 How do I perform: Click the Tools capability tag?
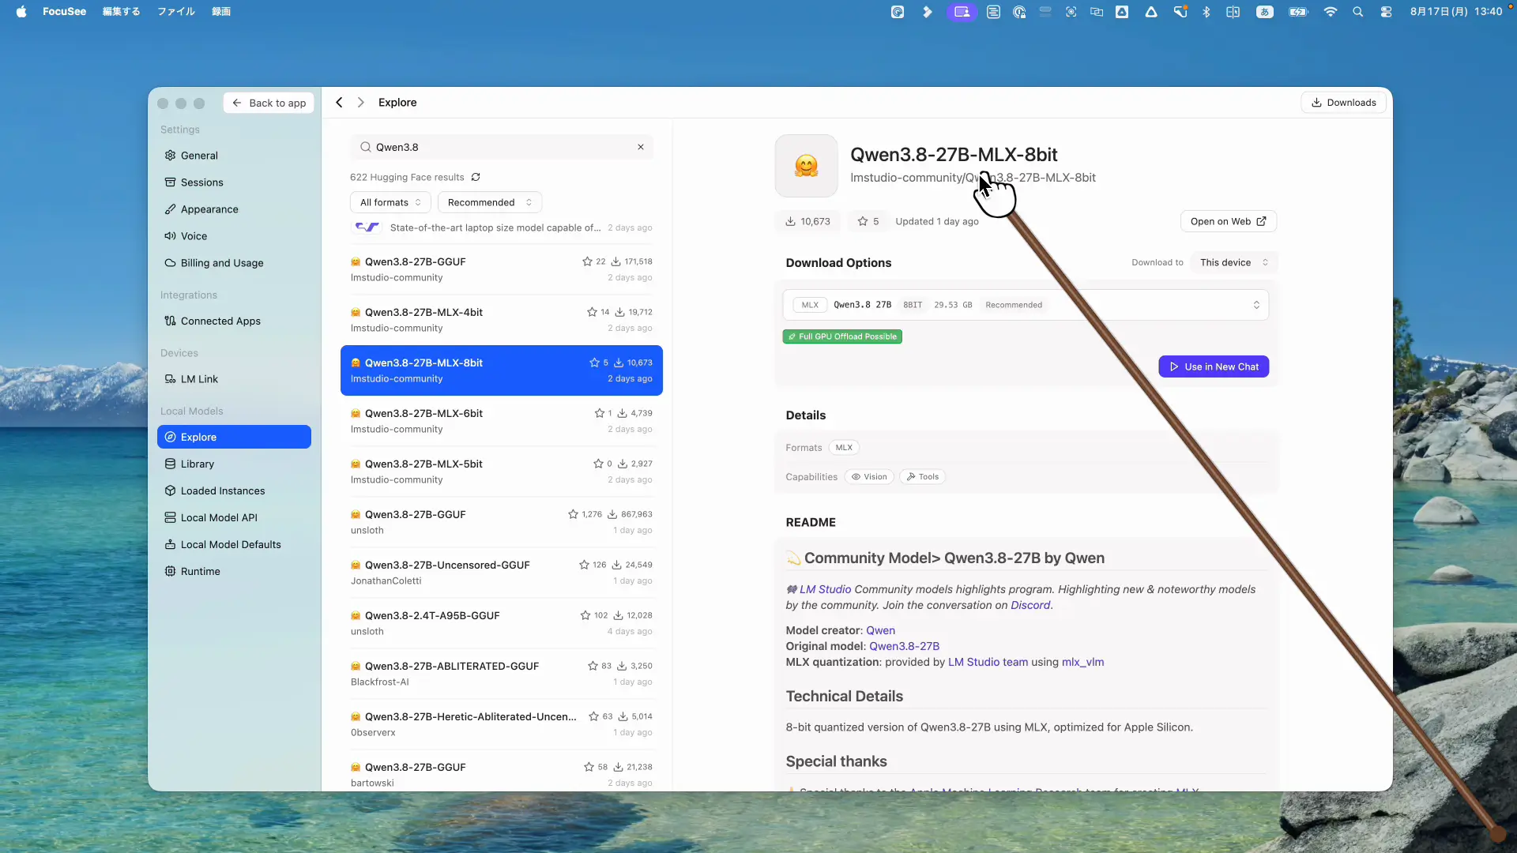pos(923,477)
